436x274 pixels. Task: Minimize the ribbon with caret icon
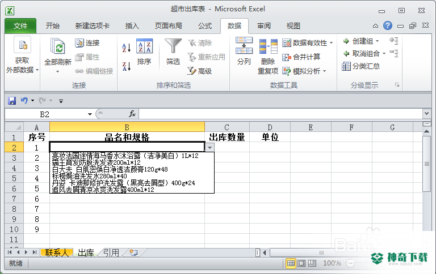coord(375,26)
